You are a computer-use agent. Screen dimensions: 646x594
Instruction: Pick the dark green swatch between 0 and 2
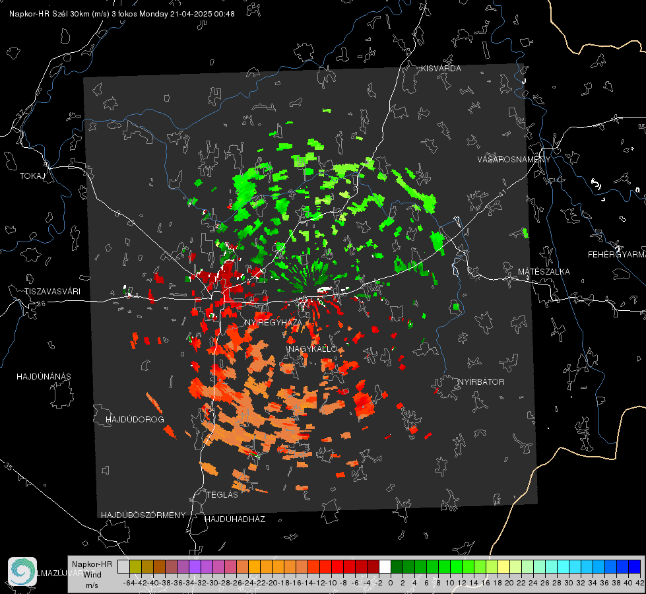tap(397, 566)
